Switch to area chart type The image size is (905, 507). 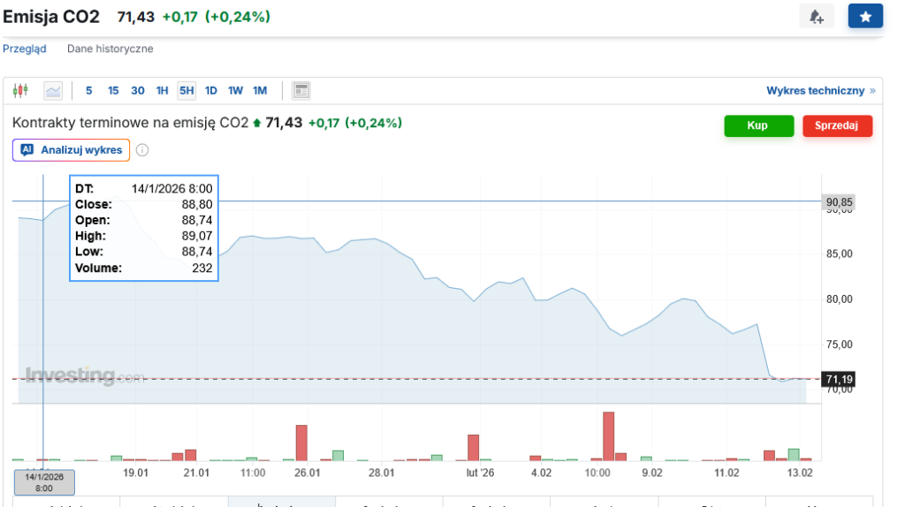click(53, 90)
